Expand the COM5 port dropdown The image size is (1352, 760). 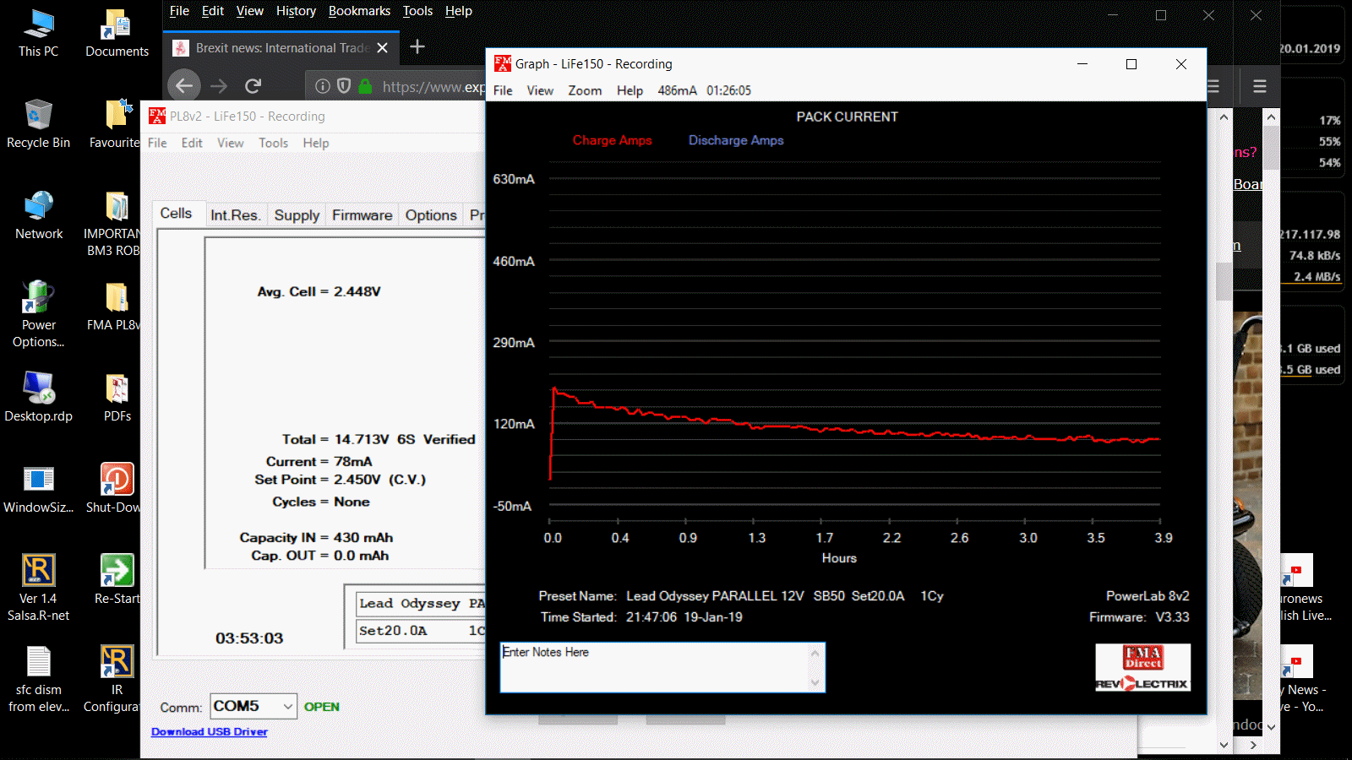[287, 706]
